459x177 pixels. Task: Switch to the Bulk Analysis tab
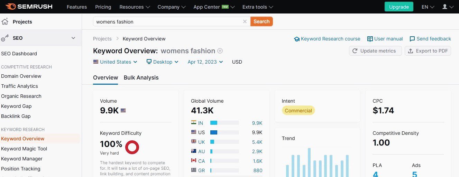[x=141, y=77]
